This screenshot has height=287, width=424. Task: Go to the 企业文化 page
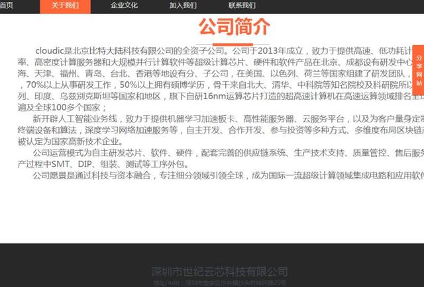coord(124,5)
